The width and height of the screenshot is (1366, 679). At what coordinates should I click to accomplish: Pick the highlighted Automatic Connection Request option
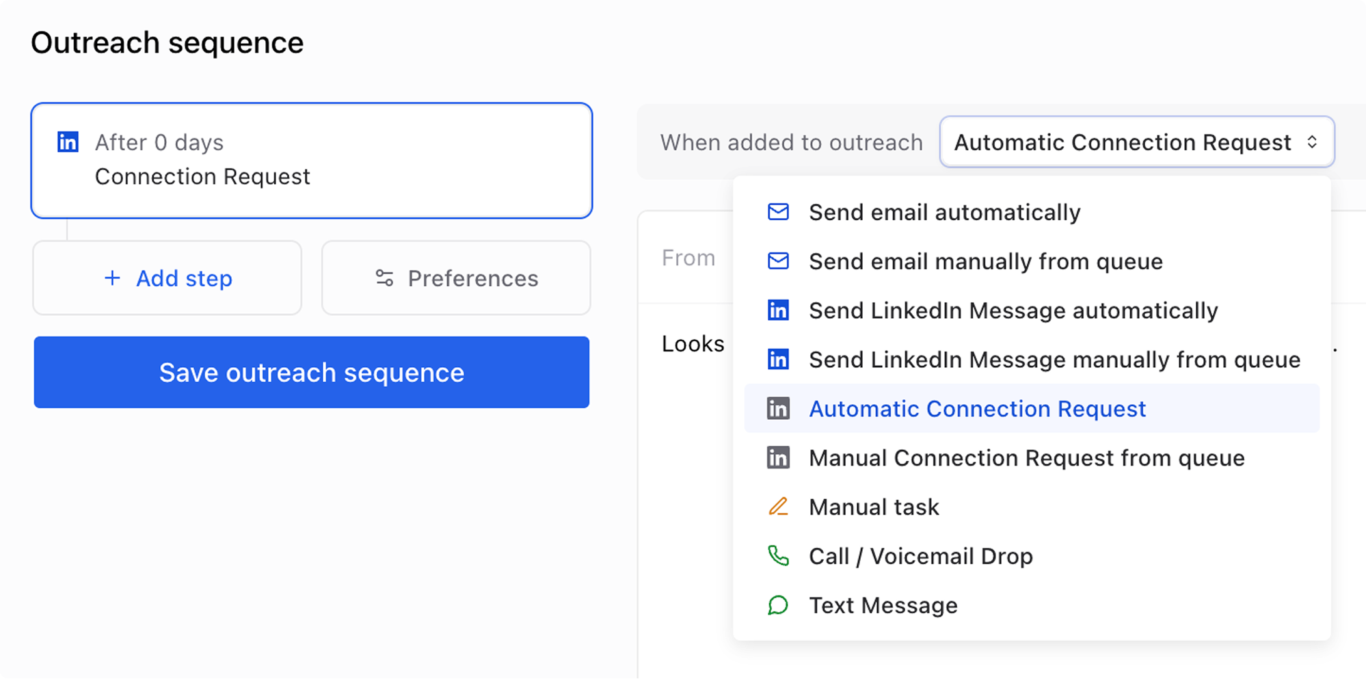tap(977, 409)
